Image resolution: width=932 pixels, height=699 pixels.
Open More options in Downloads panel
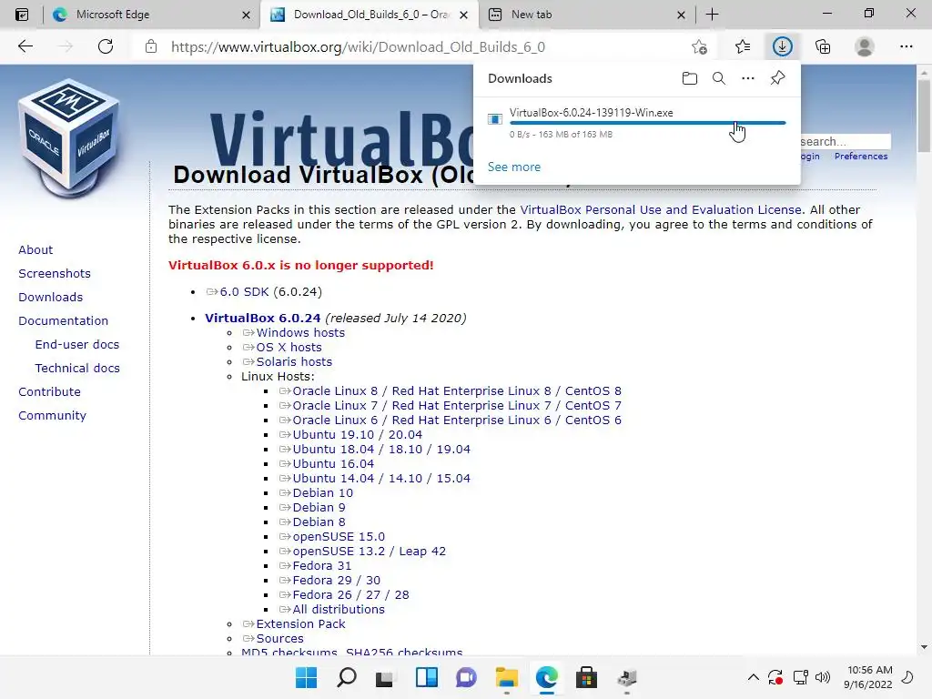[x=748, y=78]
